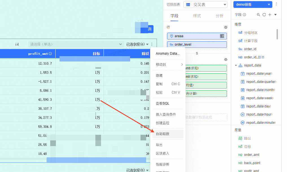Click the search icon in the 字段 panel
The height and width of the screenshot is (172, 287).
[x=258, y=15]
